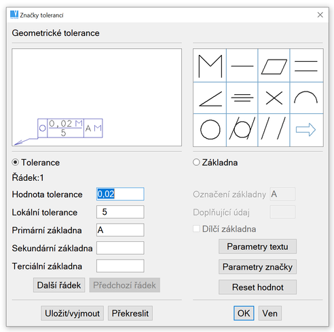
Task: Select the parallelism slanted lines symbol
Action: coord(274,130)
